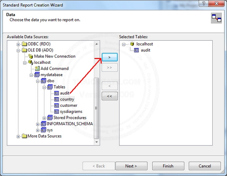
Task: Close the Standard Report Creation Wizard
Action: click(x=217, y=3)
